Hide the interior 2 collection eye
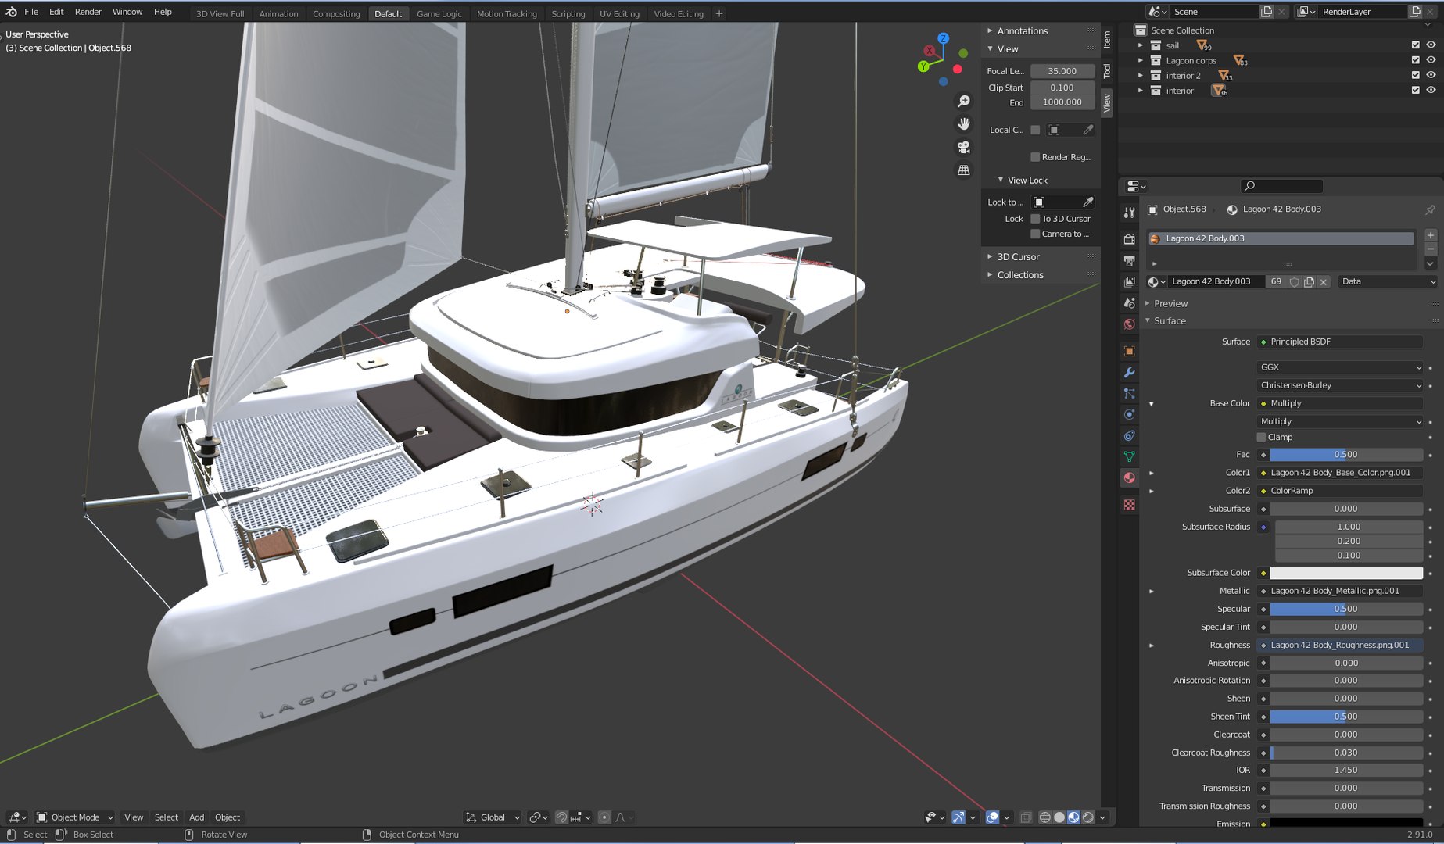 click(x=1431, y=75)
